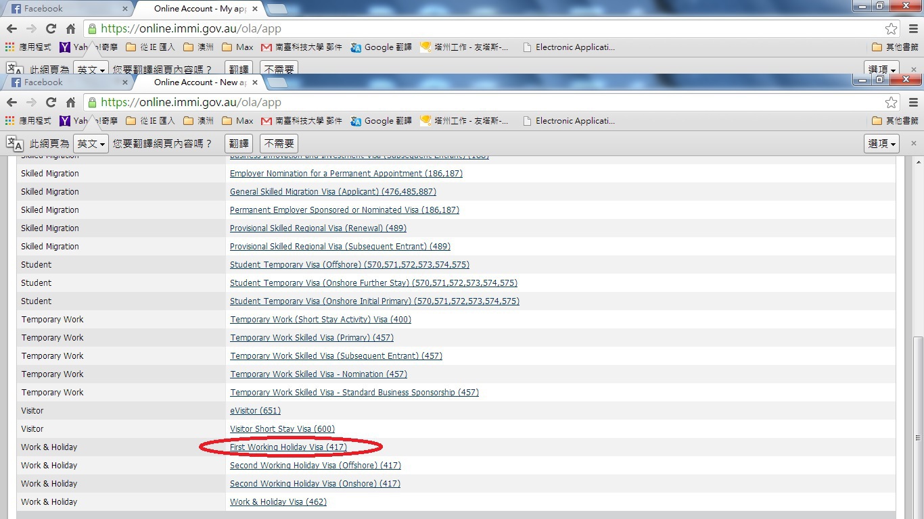The image size is (924, 519).
Task: Switch to the Facebook tab in New app window
Action: pos(68,82)
